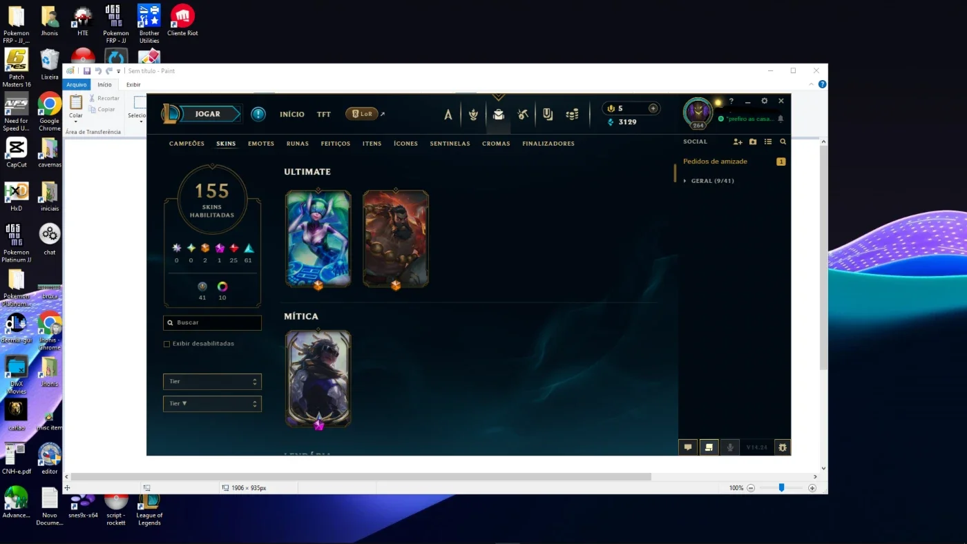Click the Recortar button in Paint
The image size is (967, 544).
tap(104, 99)
